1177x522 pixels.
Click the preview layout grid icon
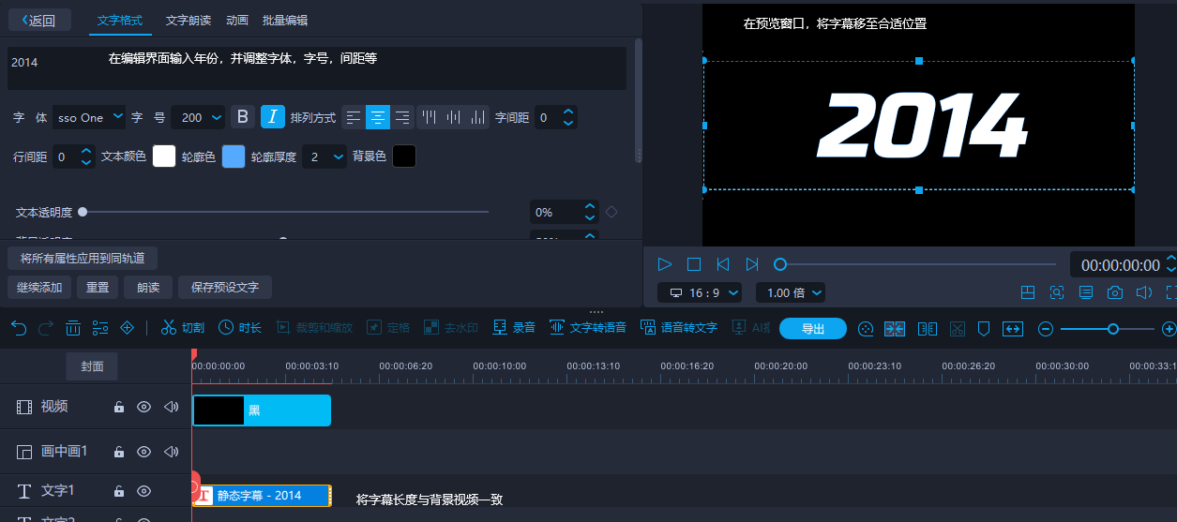click(x=1028, y=292)
